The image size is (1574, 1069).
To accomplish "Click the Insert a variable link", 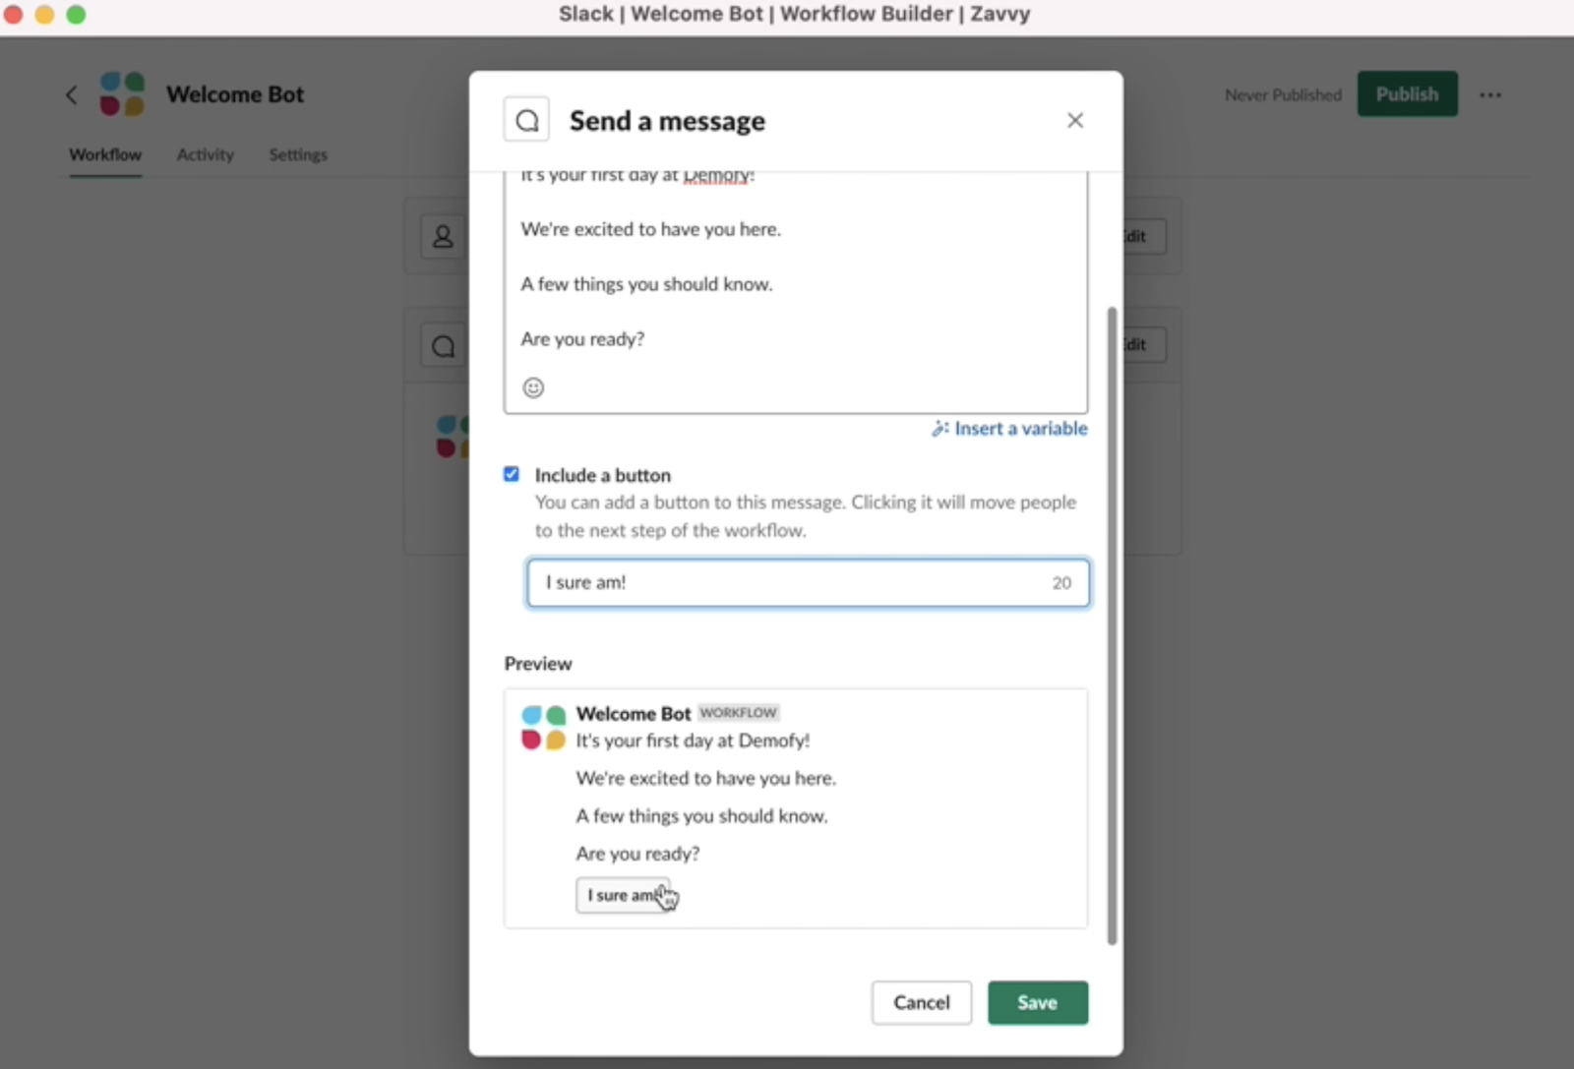I will click(x=1019, y=428).
